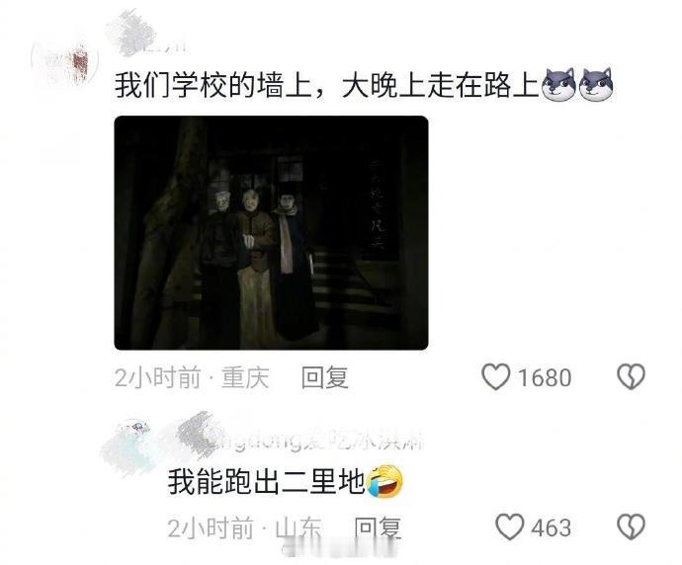Open the dark three-figure photo attachment
Viewport: 682px width, 565px height.
(x=271, y=232)
